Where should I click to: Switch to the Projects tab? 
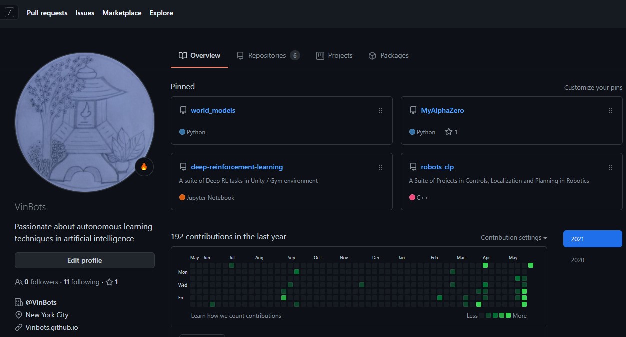(x=334, y=56)
